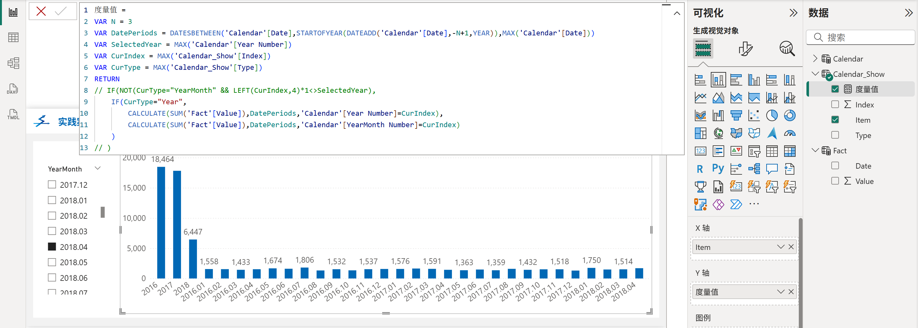The image size is (918, 328).
Task: Select the Power Automate visual
Action: click(736, 205)
